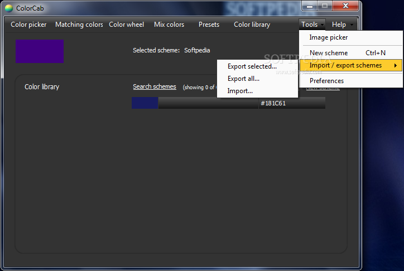Click the scheme name bar beside swatch
This screenshot has height=271, width=404.
208,103
